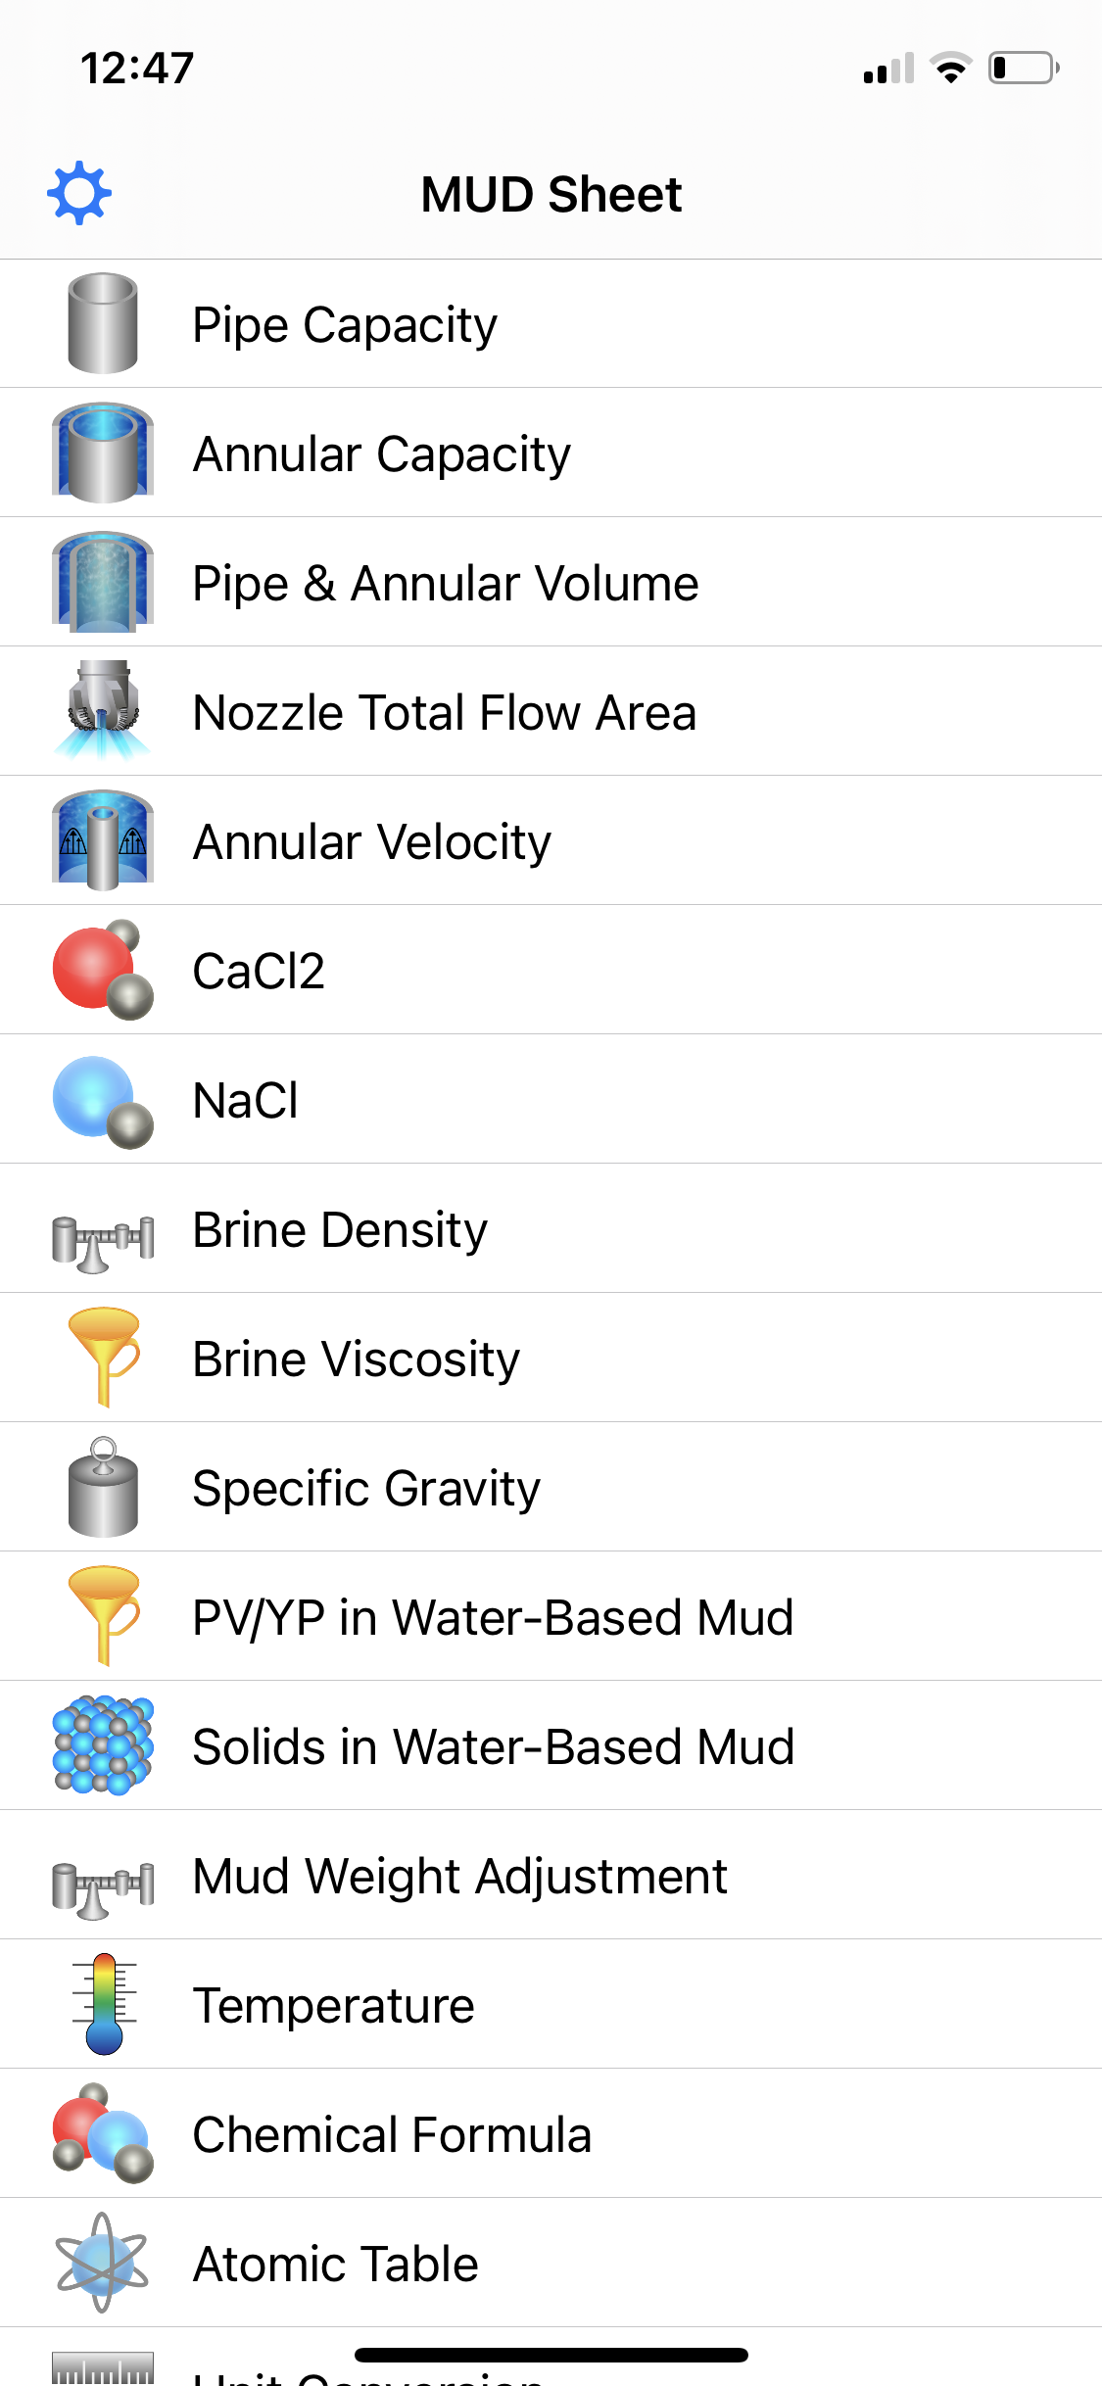Tap the Annular Capacity icon
Image resolution: width=1102 pixels, height=2386 pixels.
[103, 453]
